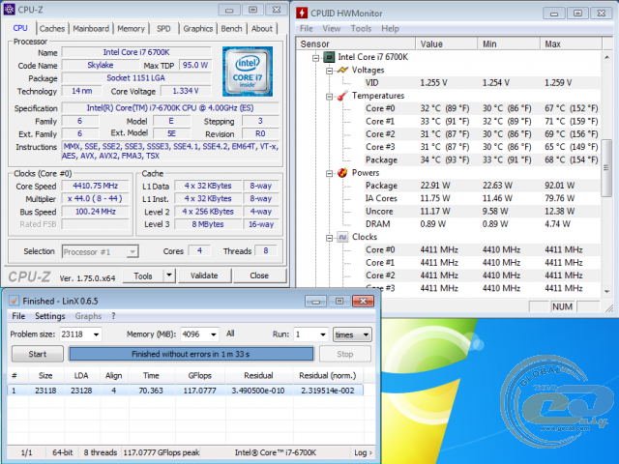Click the Specification field in CPU-Z
The width and height of the screenshot is (619, 464).
click(x=170, y=108)
